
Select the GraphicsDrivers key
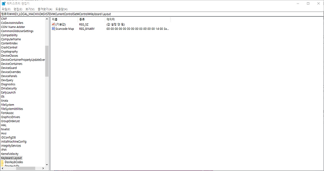click(x=10, y=117)
